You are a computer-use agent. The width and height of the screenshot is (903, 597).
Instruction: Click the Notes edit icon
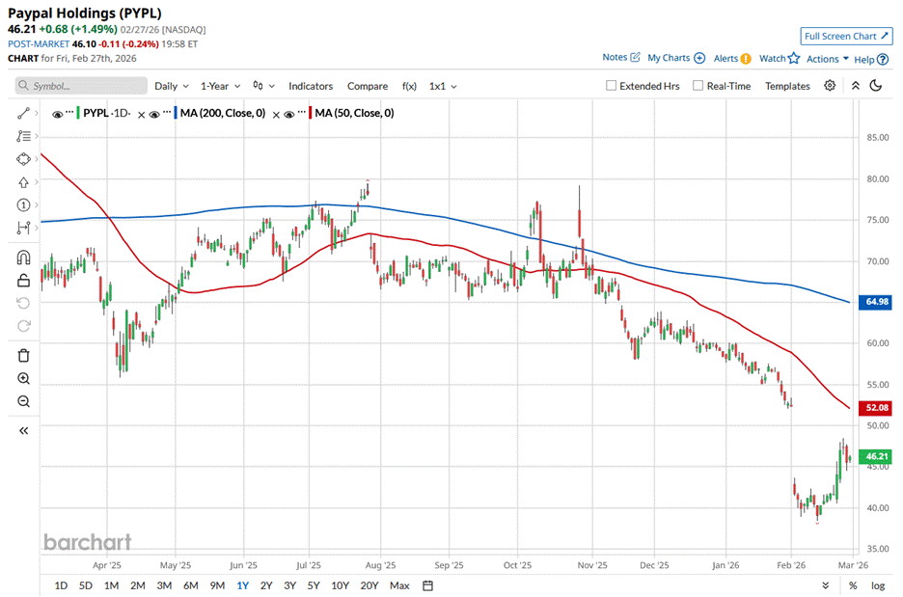(635, 57)
